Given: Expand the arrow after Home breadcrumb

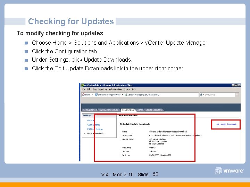Looking at the screenshot, I should click(92, 95).
